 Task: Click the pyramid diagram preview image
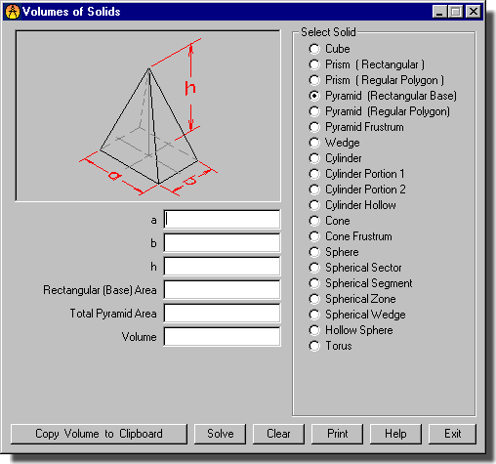148,116
